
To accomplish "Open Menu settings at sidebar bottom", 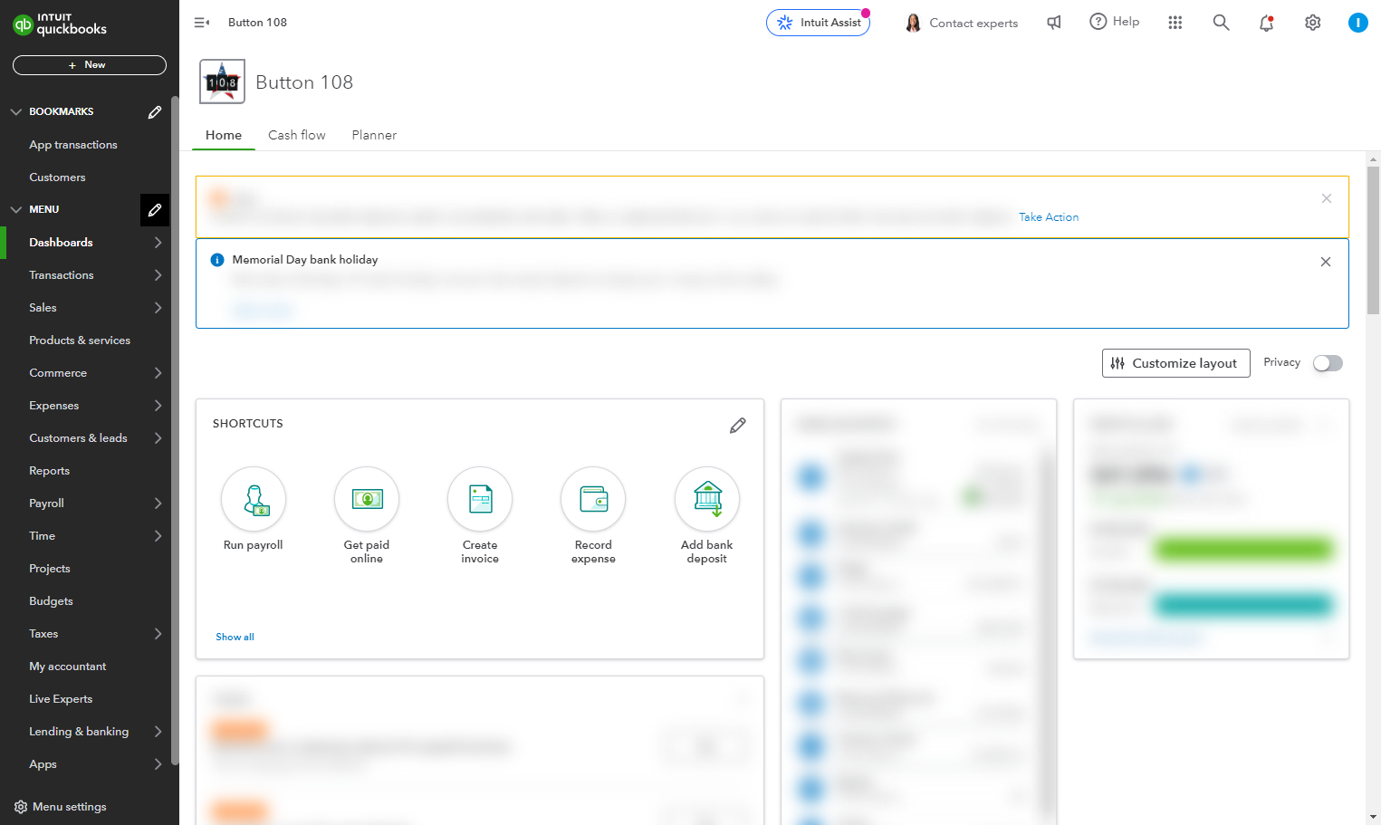I will [x=61, y=807].
